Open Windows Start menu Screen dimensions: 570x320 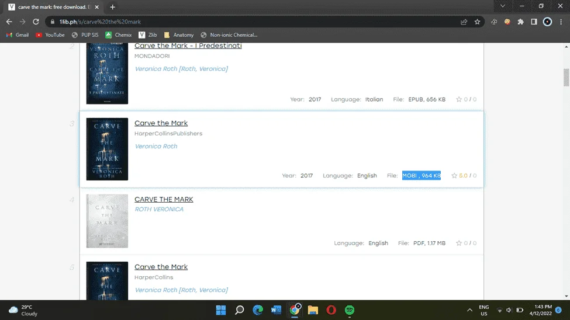coord(220,310)
